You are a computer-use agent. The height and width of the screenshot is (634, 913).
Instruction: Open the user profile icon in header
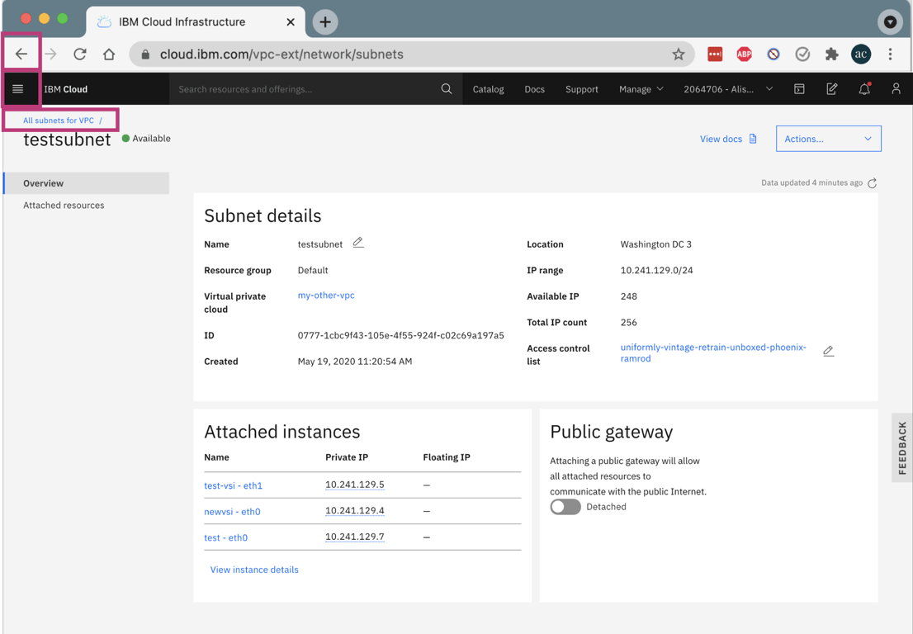pyautogui.click(x=896, y=89)
